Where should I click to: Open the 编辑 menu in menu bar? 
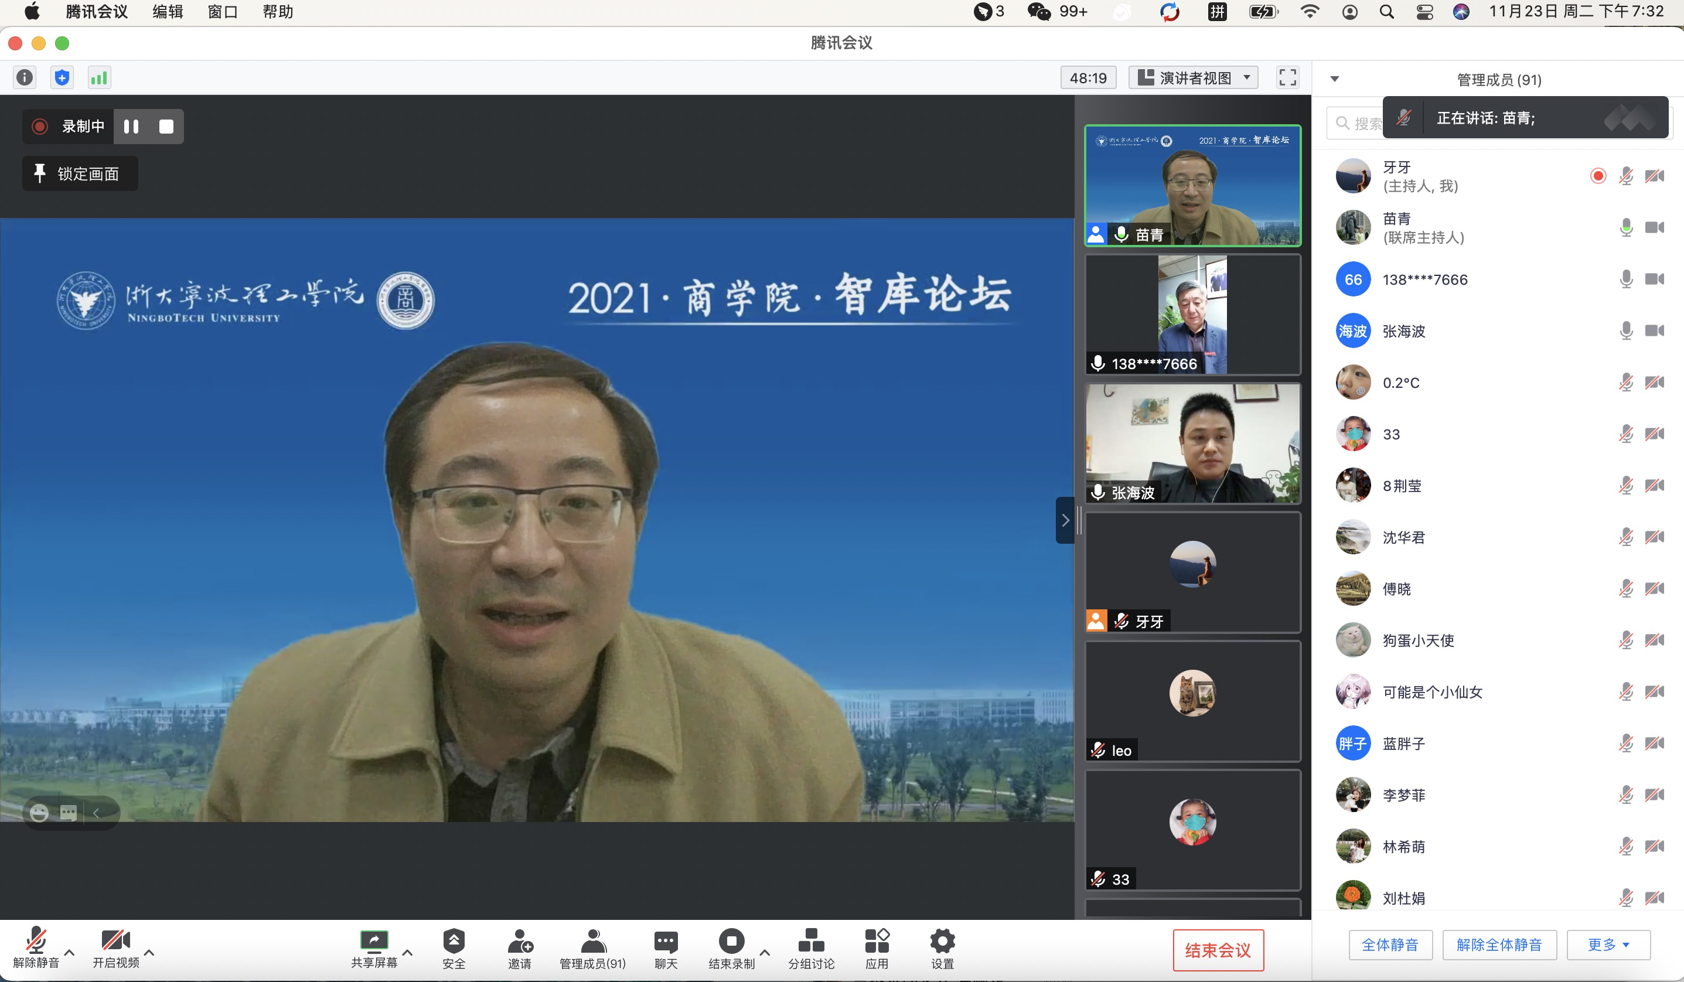point(167,11)
